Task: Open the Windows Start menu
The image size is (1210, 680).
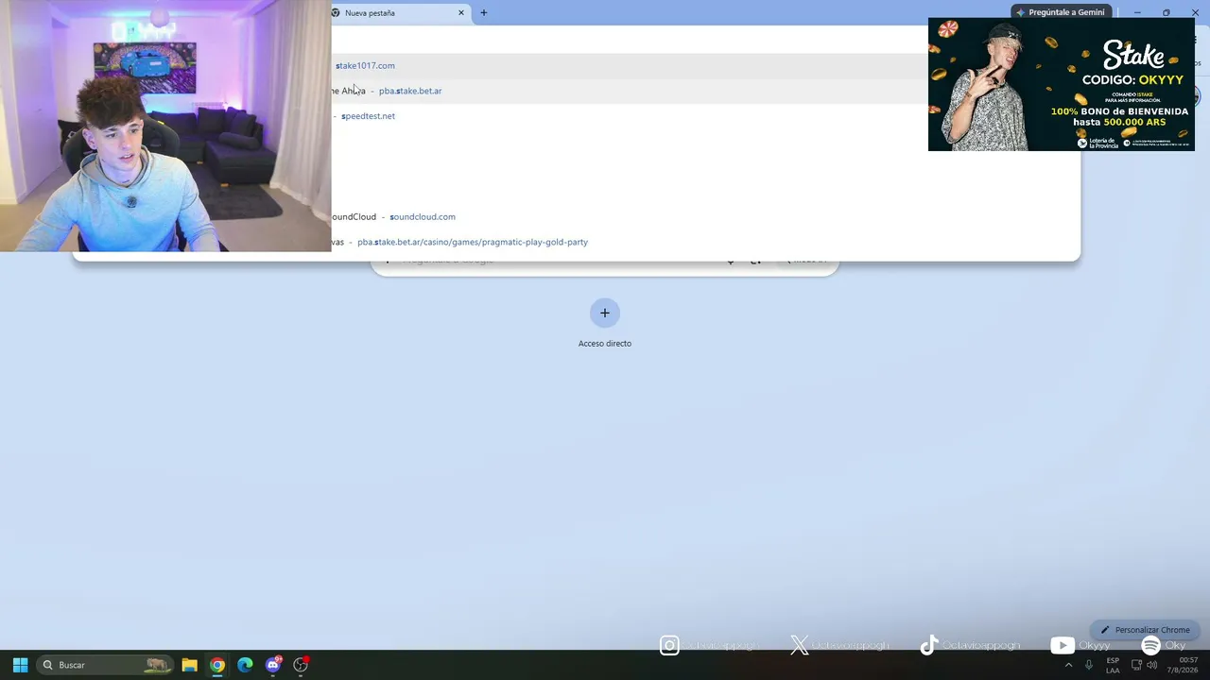Action: [x=20, y=665]
